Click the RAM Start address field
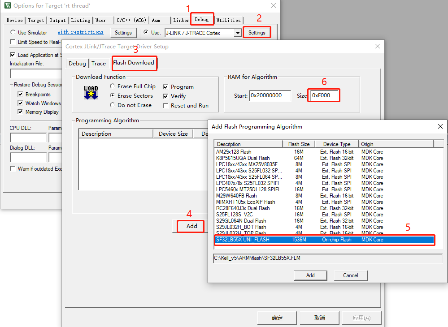The height and width of the screenshot is (327, 448). pyautogui.click(x=270, y=95)
